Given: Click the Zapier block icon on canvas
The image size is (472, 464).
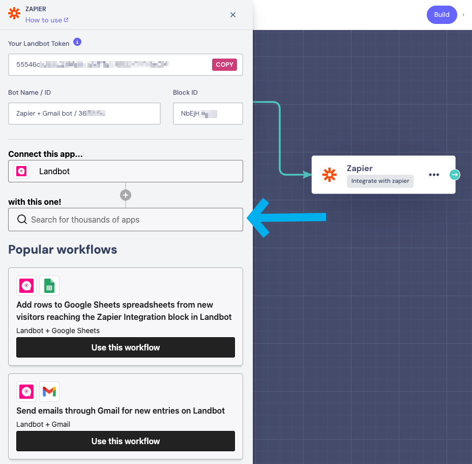Looking at the screenshot, I should coord(330,175).
